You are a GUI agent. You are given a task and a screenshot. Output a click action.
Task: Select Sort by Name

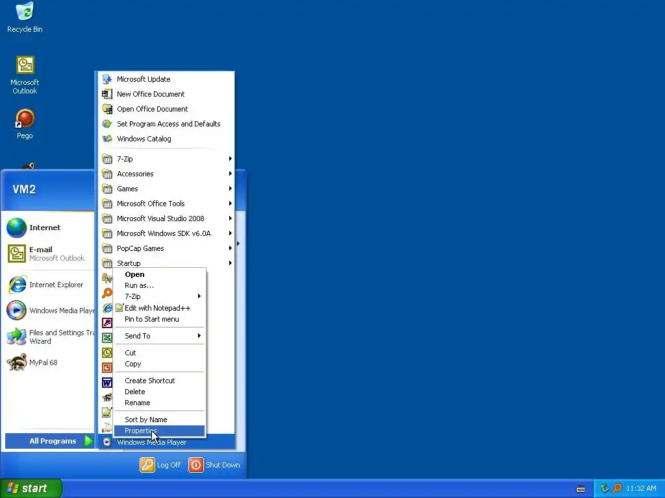point(160,420)
